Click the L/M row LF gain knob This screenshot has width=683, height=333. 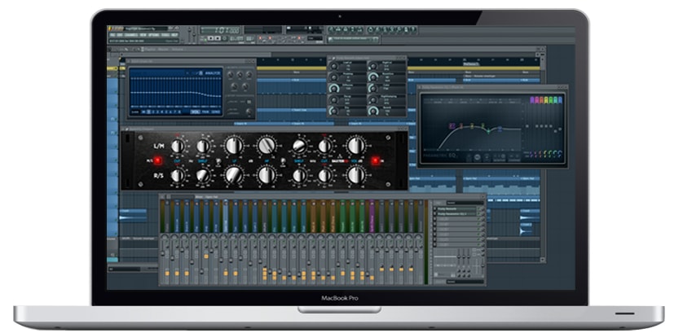click(234, 146)
